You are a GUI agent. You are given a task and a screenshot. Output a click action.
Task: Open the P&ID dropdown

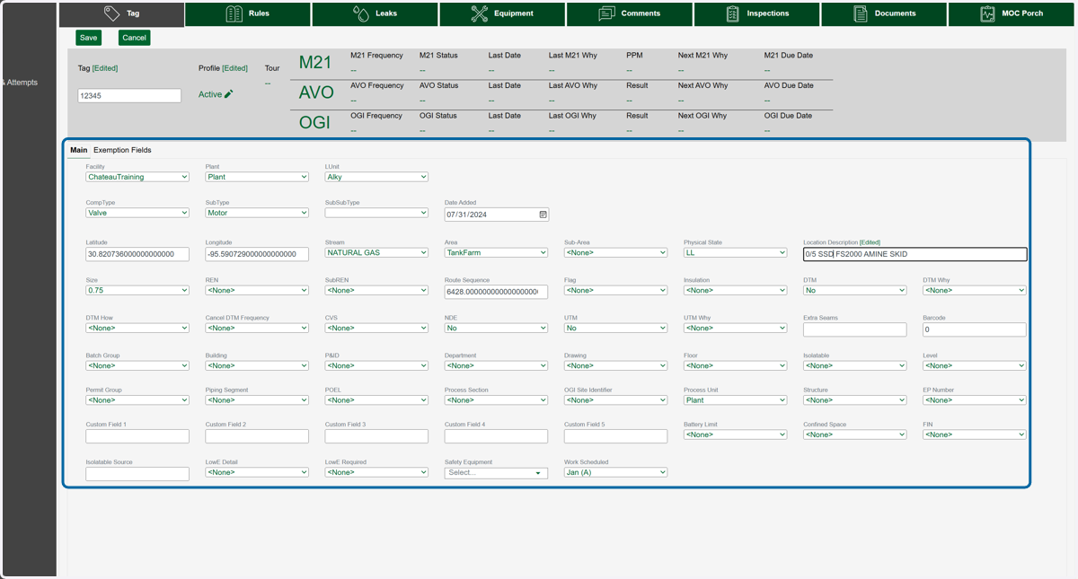pos(376,365)
